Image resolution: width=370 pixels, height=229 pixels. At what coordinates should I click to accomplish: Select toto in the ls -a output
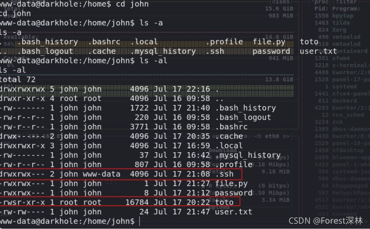pyautogui.click(x=309, y=42)
